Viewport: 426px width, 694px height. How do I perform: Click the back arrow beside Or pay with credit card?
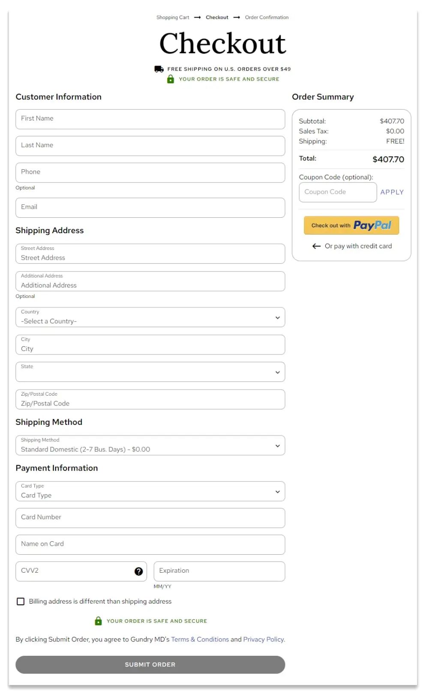point(316,246)
